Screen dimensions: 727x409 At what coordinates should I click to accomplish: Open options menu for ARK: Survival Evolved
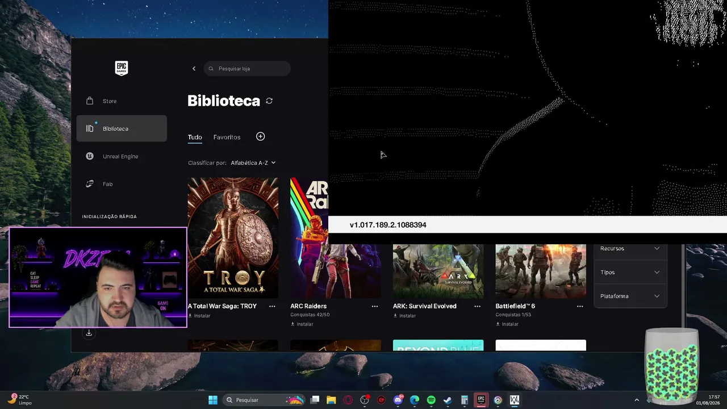(x=477, y=306)
